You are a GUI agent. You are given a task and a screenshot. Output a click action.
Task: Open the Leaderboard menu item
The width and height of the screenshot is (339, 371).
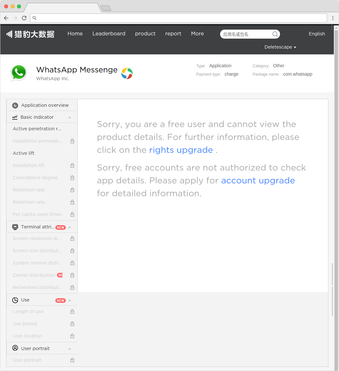pos(109,33)
